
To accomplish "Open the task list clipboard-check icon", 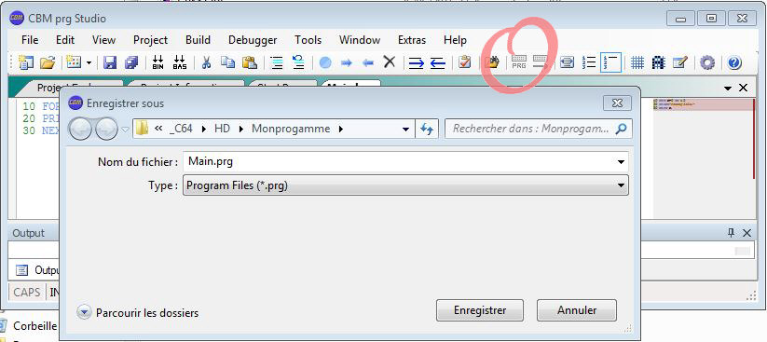I will [465, 62].
